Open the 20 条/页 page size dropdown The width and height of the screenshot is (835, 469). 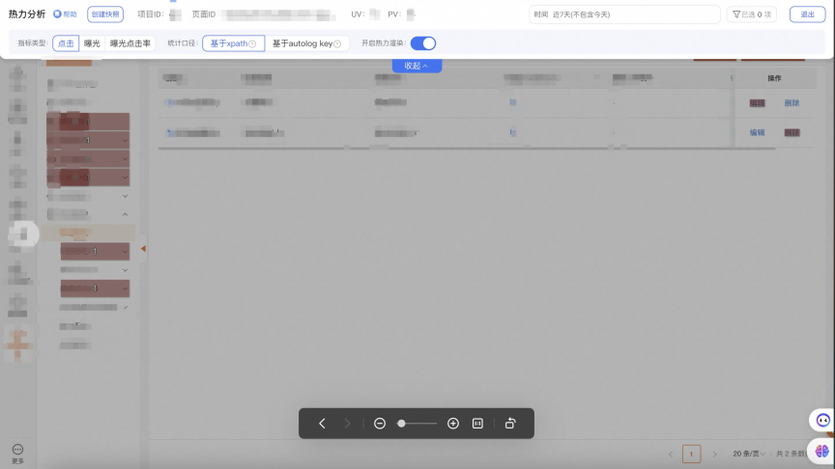[749, 454]
